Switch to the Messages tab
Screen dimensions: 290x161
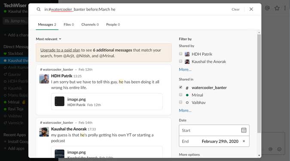pyautogui.click(x=47, y=24)
